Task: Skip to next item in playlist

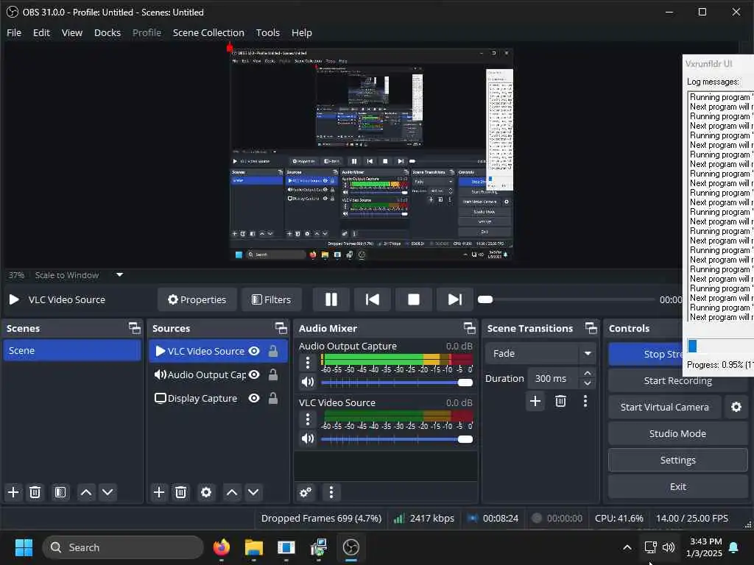Action: click(454, 300)
